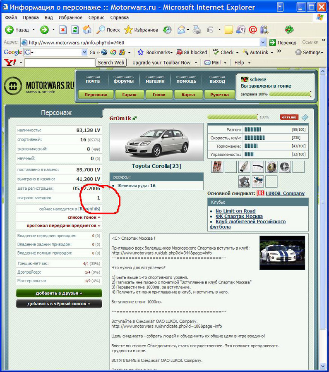Image resolution: width=329 pixels, height=372 pixels.
Task: Click the red @ toolbar icon
Action: pyautogui.click(x=253, y=30)
